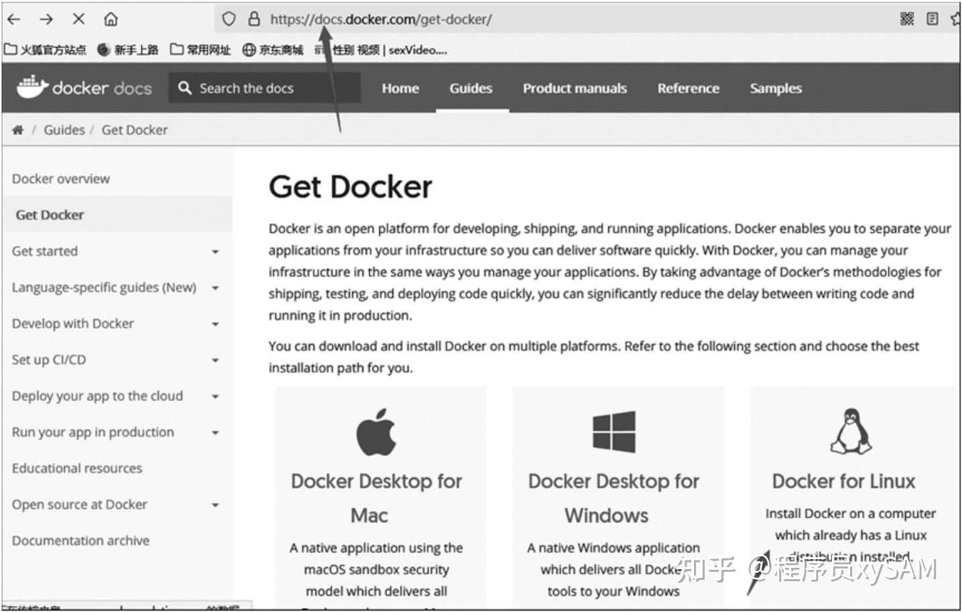Open the browser home page icon
This screenshot has height=612, width=962.
click(111, 19)
